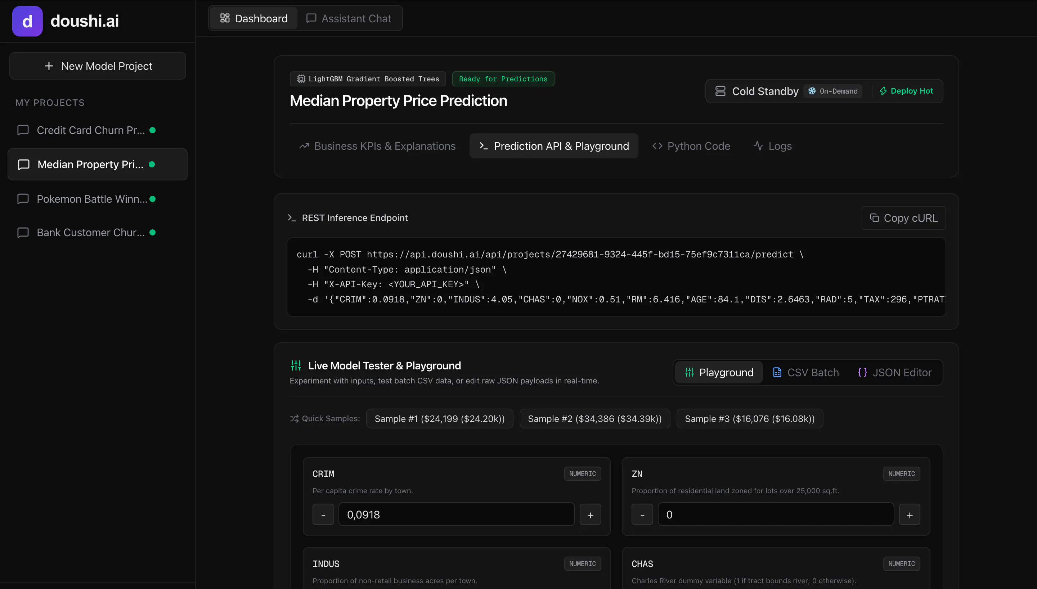Click Deploy Hot button
This screenshot has height=589, width=1037.
tap(906, 91)
